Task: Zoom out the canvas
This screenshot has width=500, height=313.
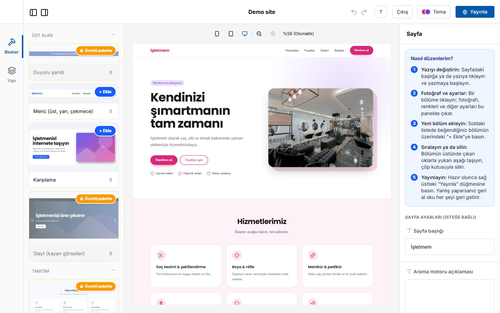Action: tap(259, 34)
